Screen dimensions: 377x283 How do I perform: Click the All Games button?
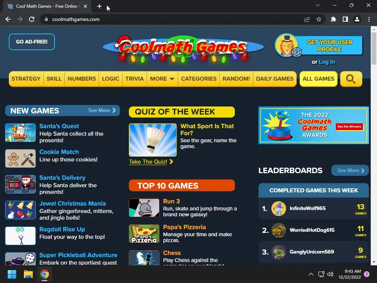[318, 79]
